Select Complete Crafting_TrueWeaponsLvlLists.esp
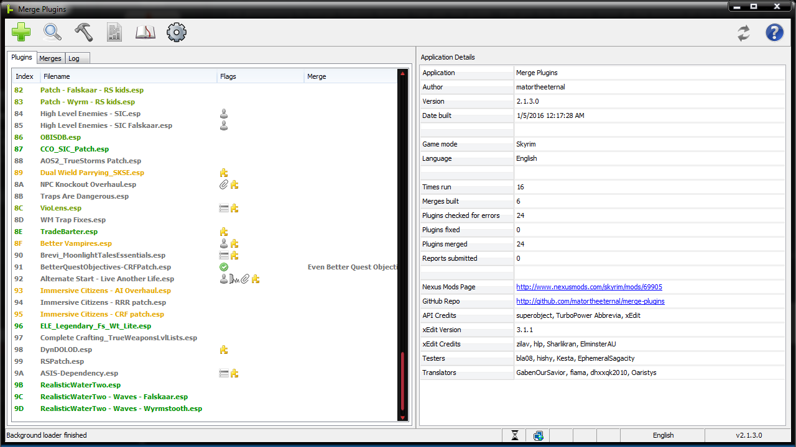 coord(205,338)
